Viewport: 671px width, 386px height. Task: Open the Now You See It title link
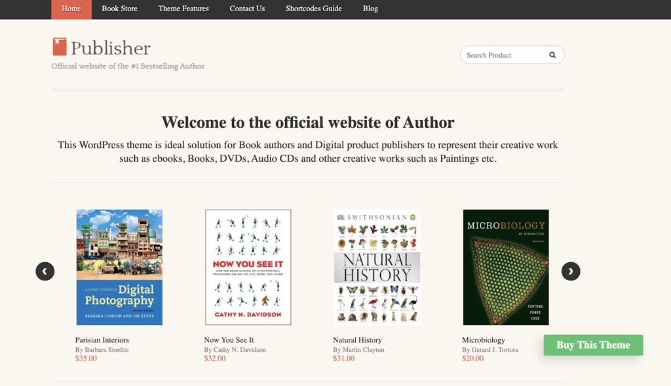(x=229, y=339)
